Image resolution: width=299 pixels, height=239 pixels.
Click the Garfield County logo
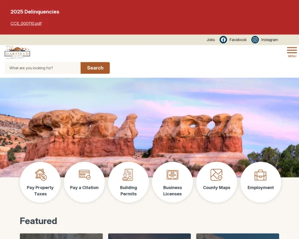pyautogui.click(x=17, y=52)
